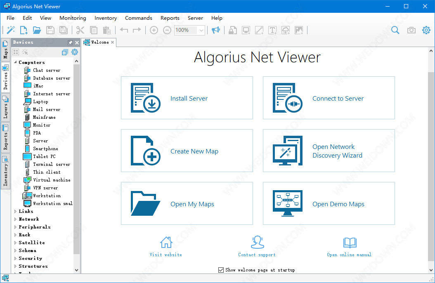
Task: Open the Inventory side tab
Action: tap(5, 171)
